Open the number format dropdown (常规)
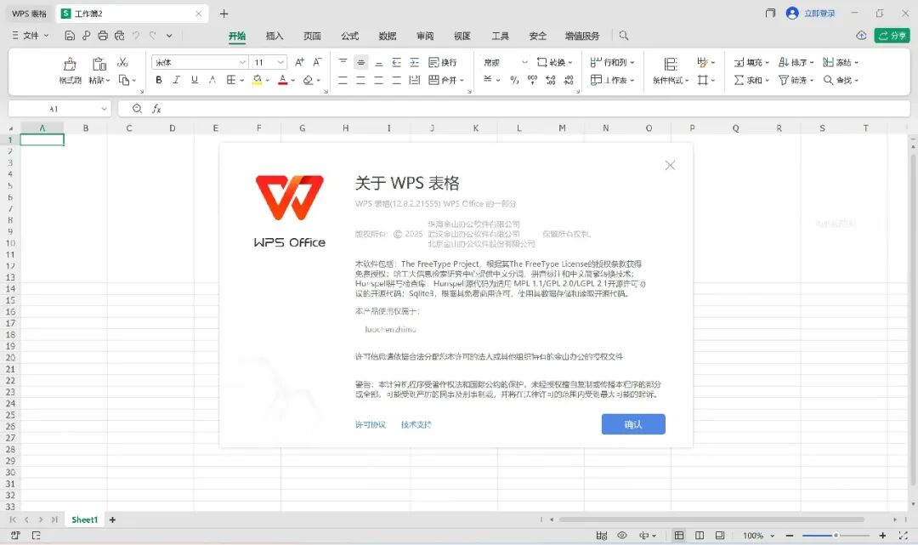918x545 pixels. tap(524, 62)
